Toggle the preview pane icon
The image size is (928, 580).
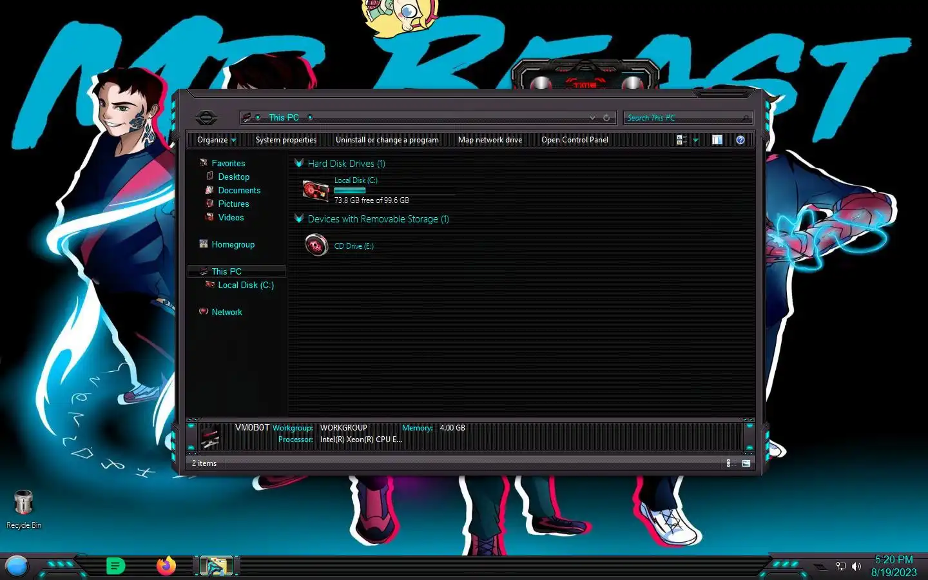tap(717, 140)
